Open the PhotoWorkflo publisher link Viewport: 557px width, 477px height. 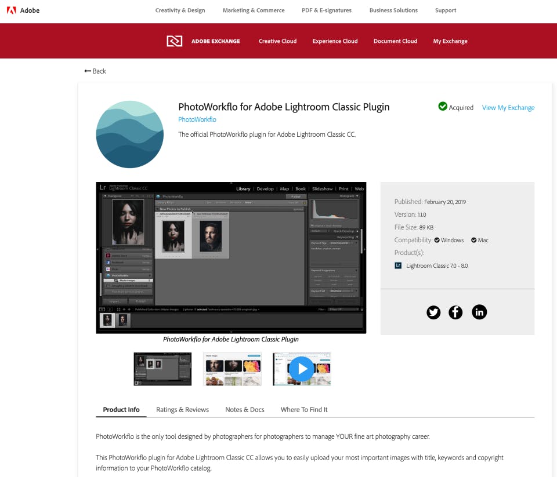(197, 119)
